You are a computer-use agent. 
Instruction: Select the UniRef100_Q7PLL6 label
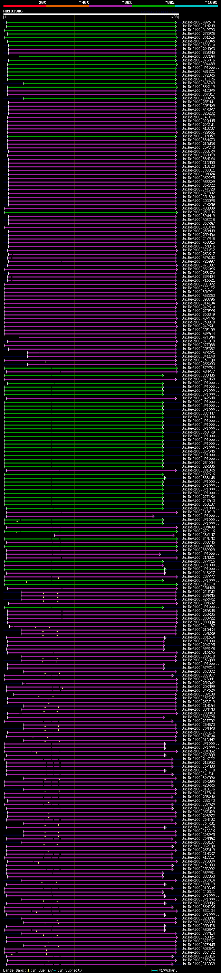pyautogui.click(x=198, y=531)
